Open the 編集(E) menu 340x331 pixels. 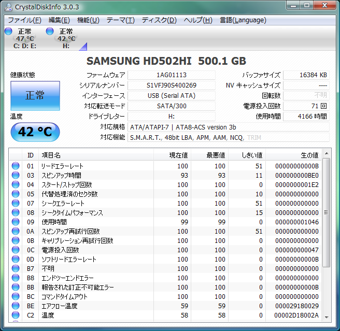[59, 20]
